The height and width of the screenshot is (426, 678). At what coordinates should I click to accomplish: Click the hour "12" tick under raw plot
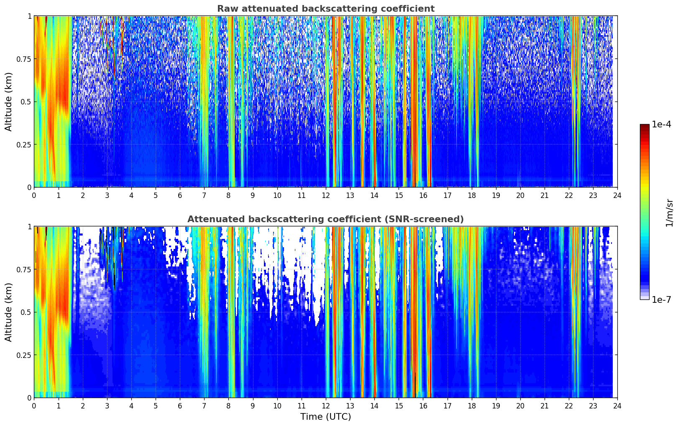point(326,195)
